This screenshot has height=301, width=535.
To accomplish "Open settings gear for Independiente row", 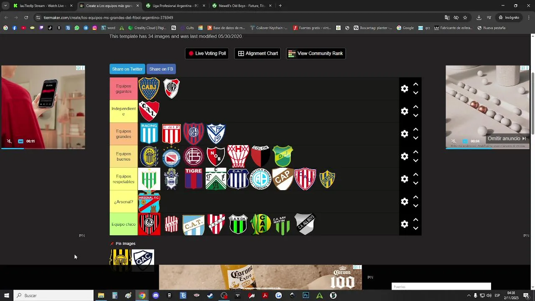I will (x=404, y=111).
